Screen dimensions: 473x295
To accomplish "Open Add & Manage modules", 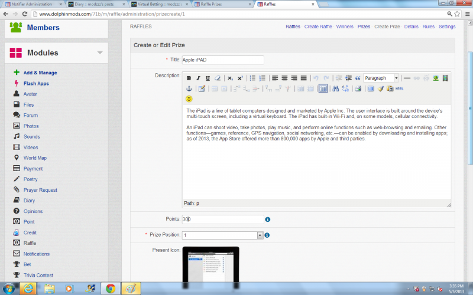I will pos(40,73).
